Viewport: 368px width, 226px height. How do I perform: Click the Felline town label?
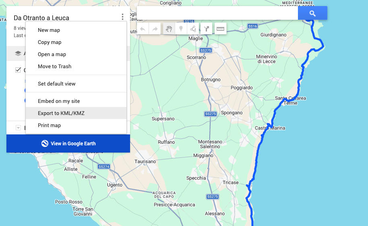(x=89, y=177)
